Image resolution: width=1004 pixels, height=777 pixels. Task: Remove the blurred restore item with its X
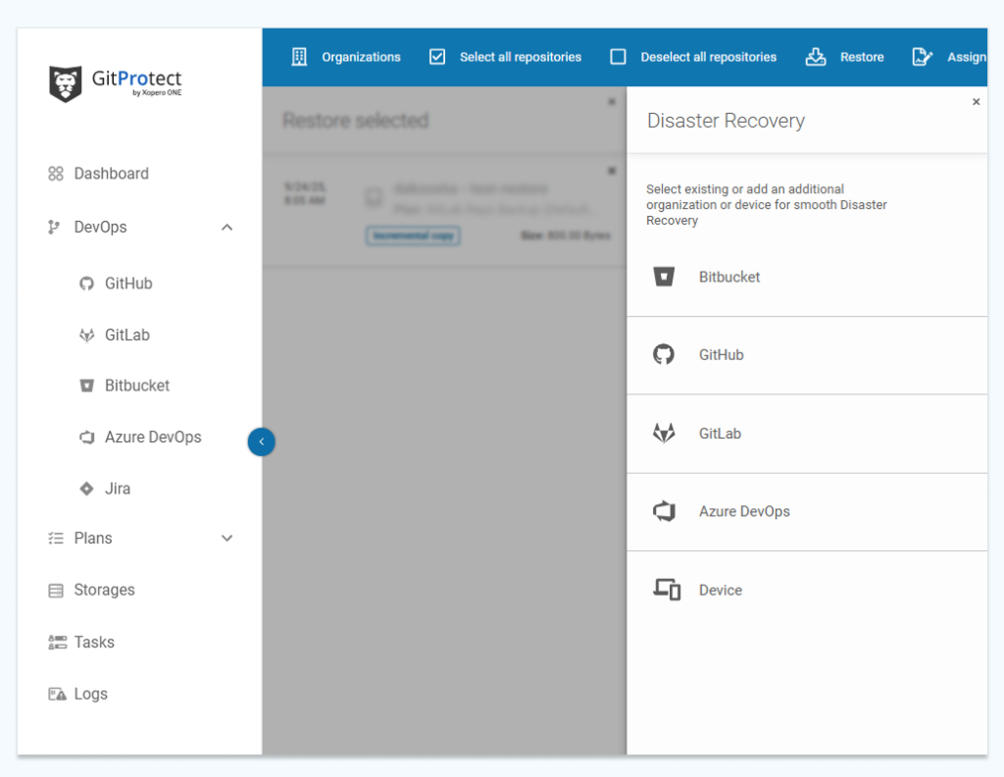point(612,171)
